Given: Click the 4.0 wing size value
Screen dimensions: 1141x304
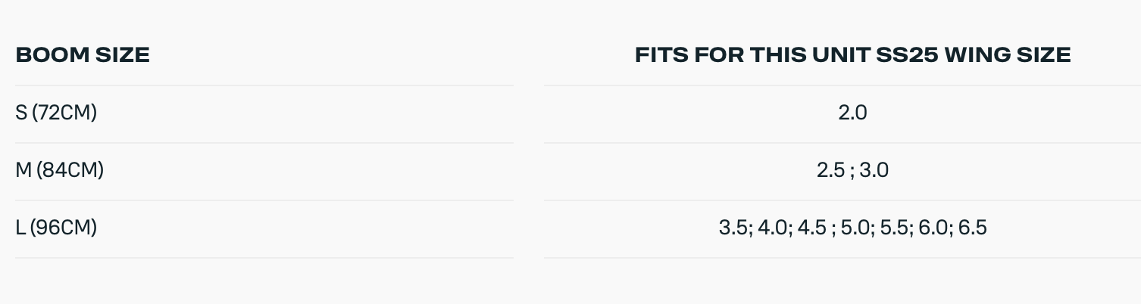Looking at the screenshot, I should 772,228.
